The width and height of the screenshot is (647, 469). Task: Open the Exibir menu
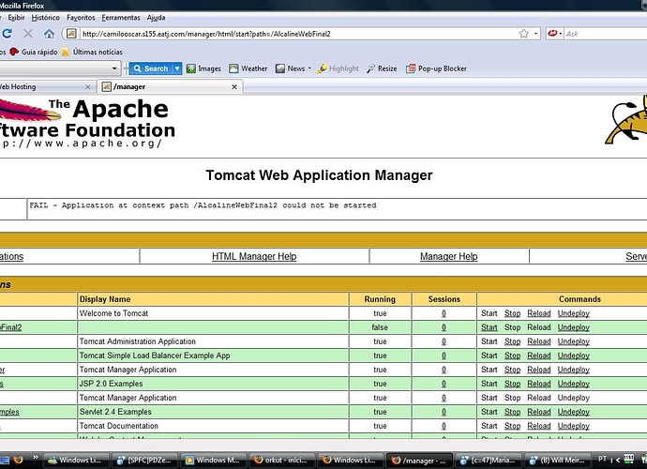[x=16, y=17]
